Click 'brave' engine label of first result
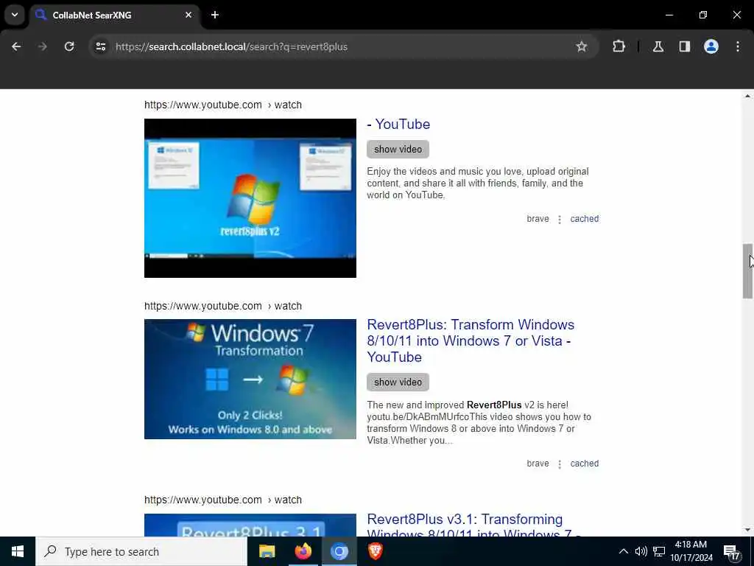This screenshot has height=566, width=754. click(538, 218)
